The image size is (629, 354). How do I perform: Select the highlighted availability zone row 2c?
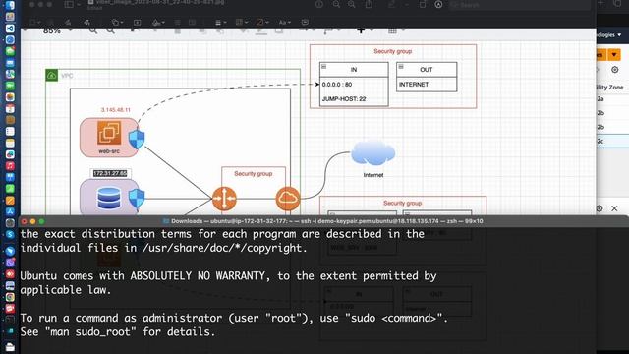pos(612,142)
